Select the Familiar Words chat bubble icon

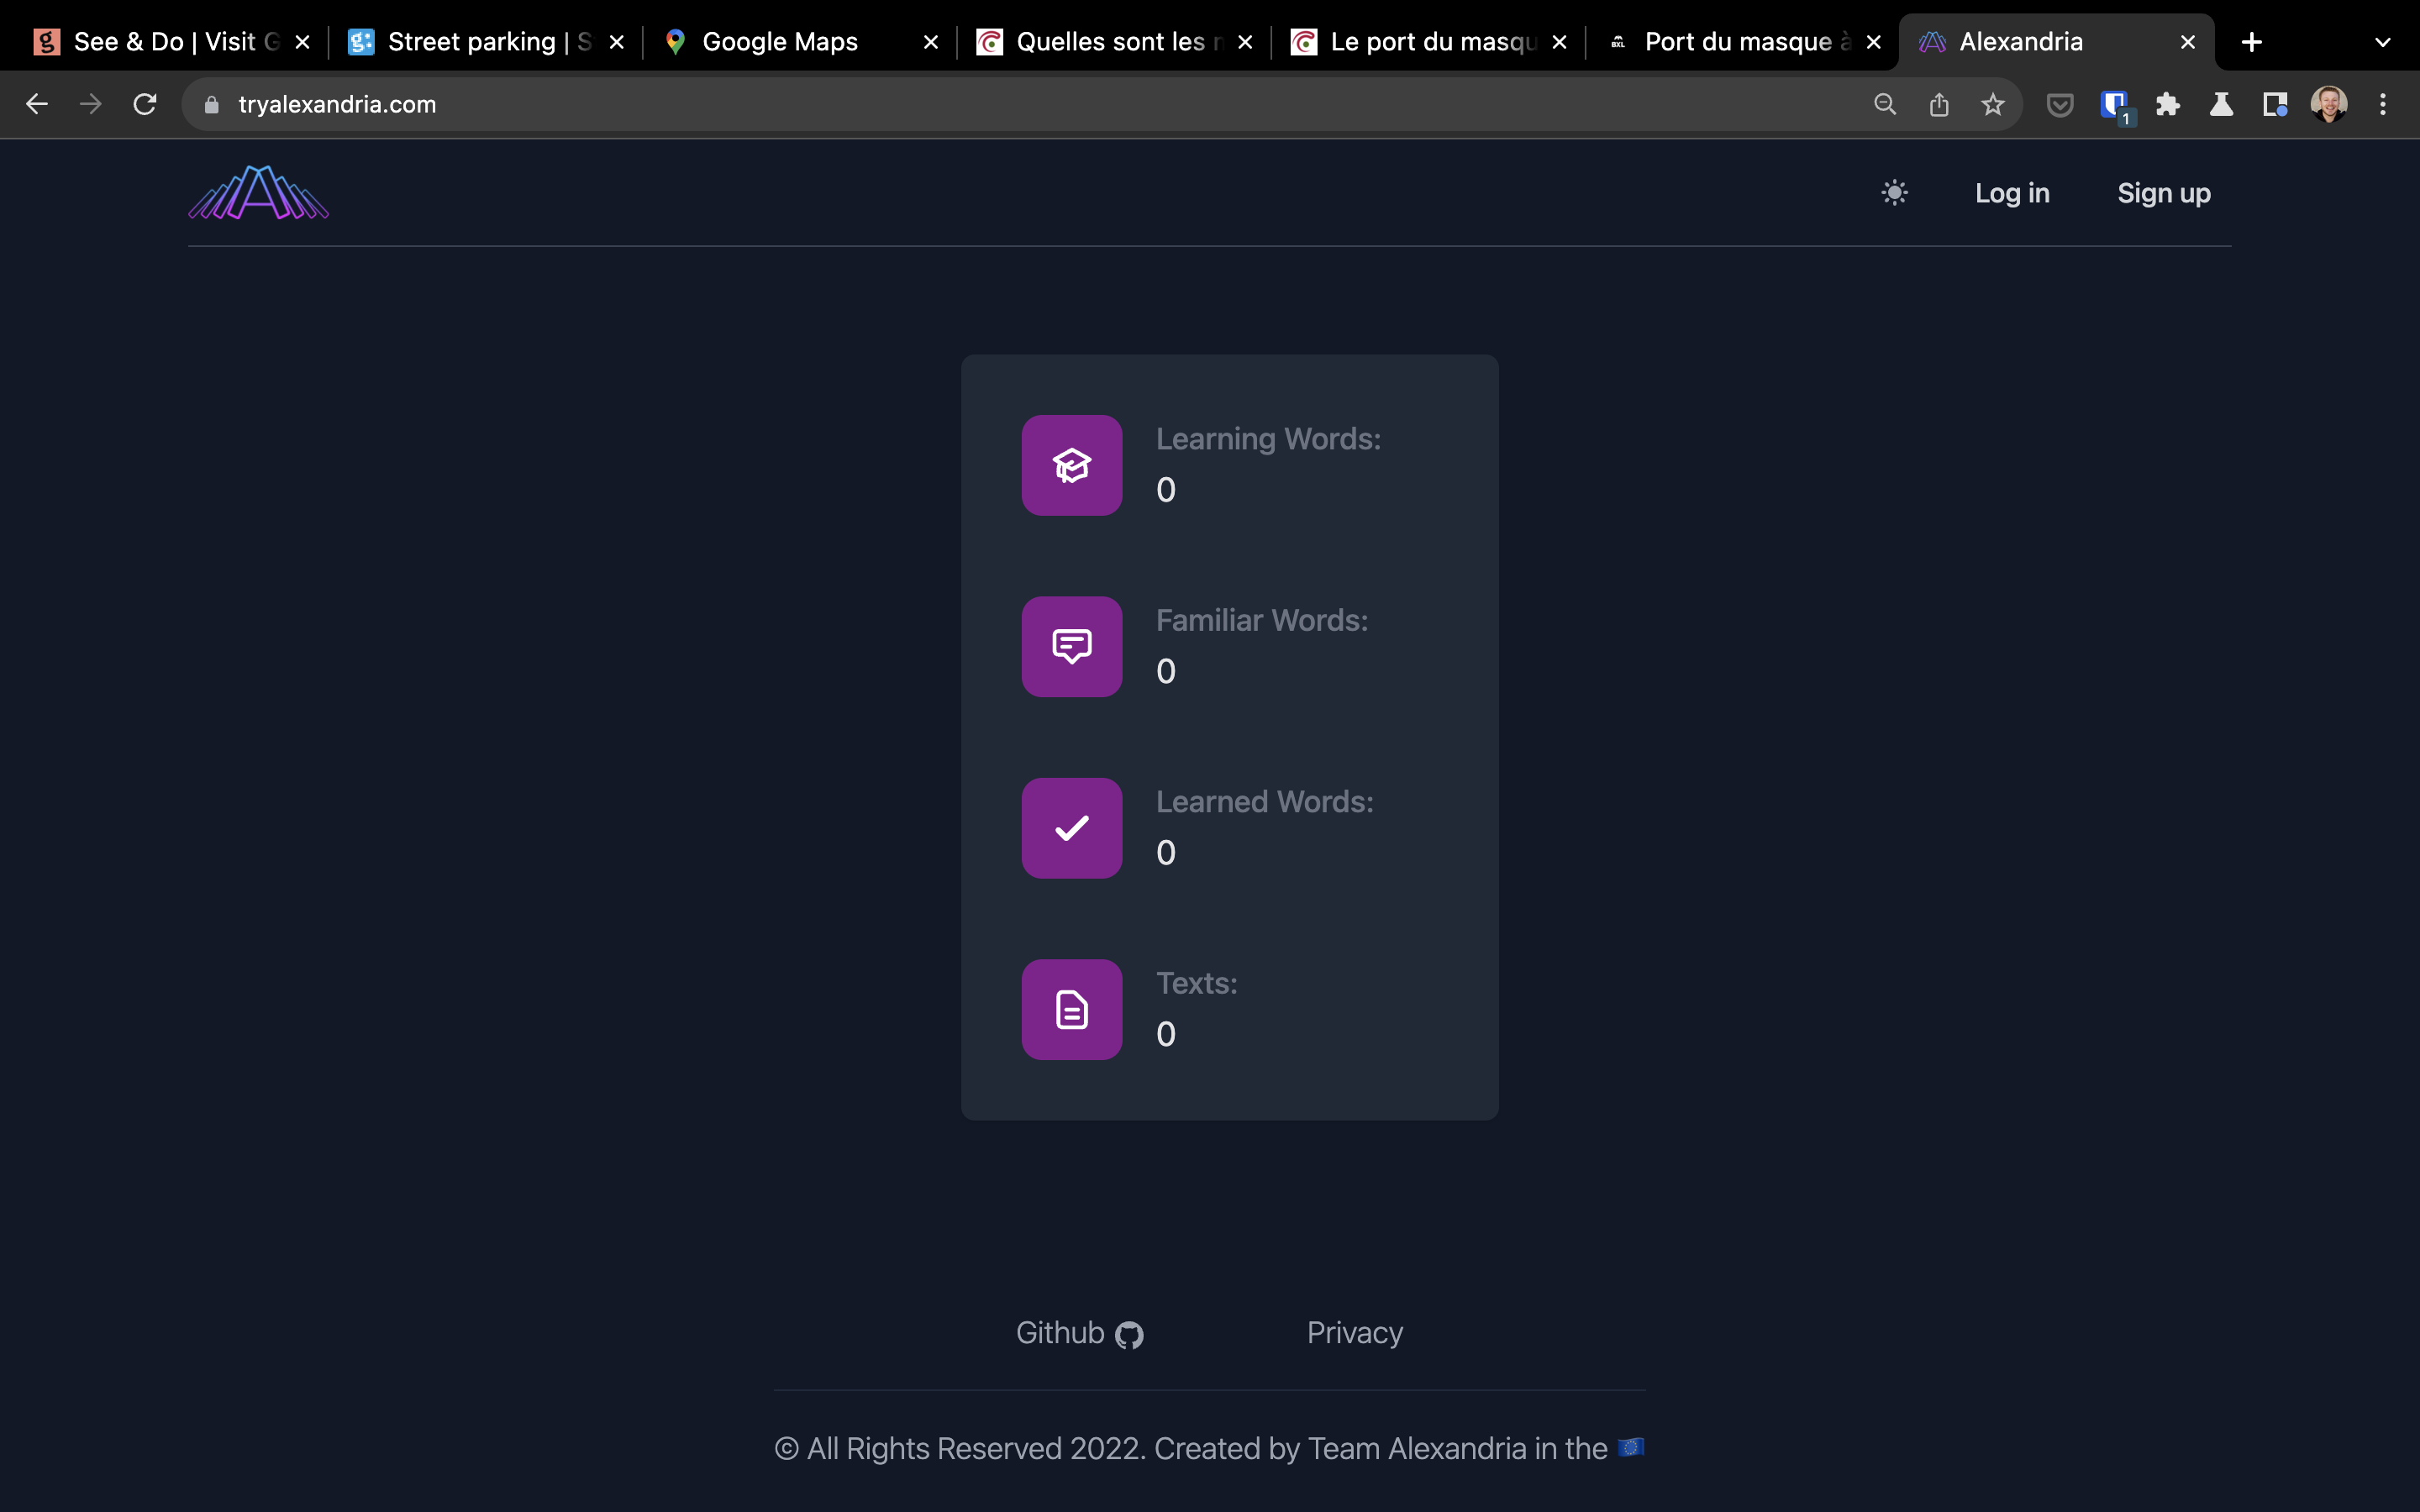click(1071, 646)
